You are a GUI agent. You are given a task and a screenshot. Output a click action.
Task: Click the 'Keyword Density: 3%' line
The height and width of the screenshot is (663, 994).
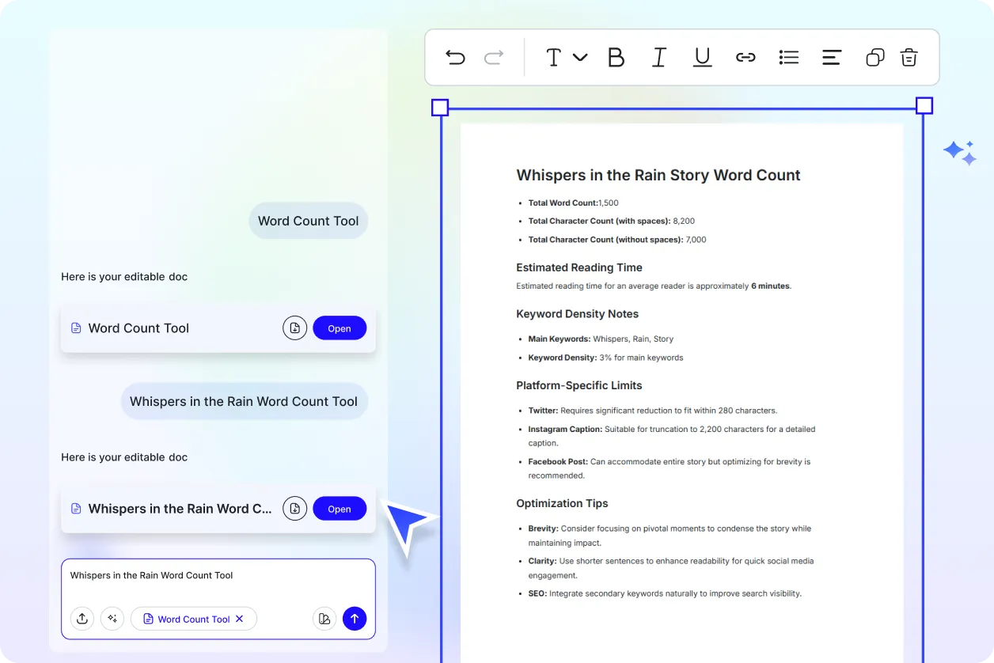pyautogui.click(x=605, y=358)
